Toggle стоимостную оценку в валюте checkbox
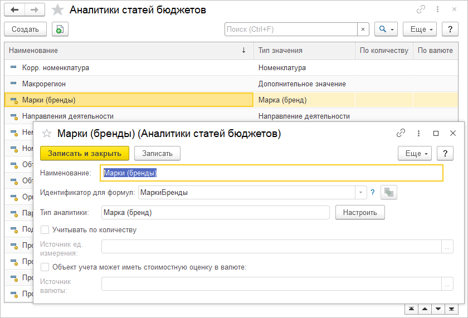 tap(45, 267)
